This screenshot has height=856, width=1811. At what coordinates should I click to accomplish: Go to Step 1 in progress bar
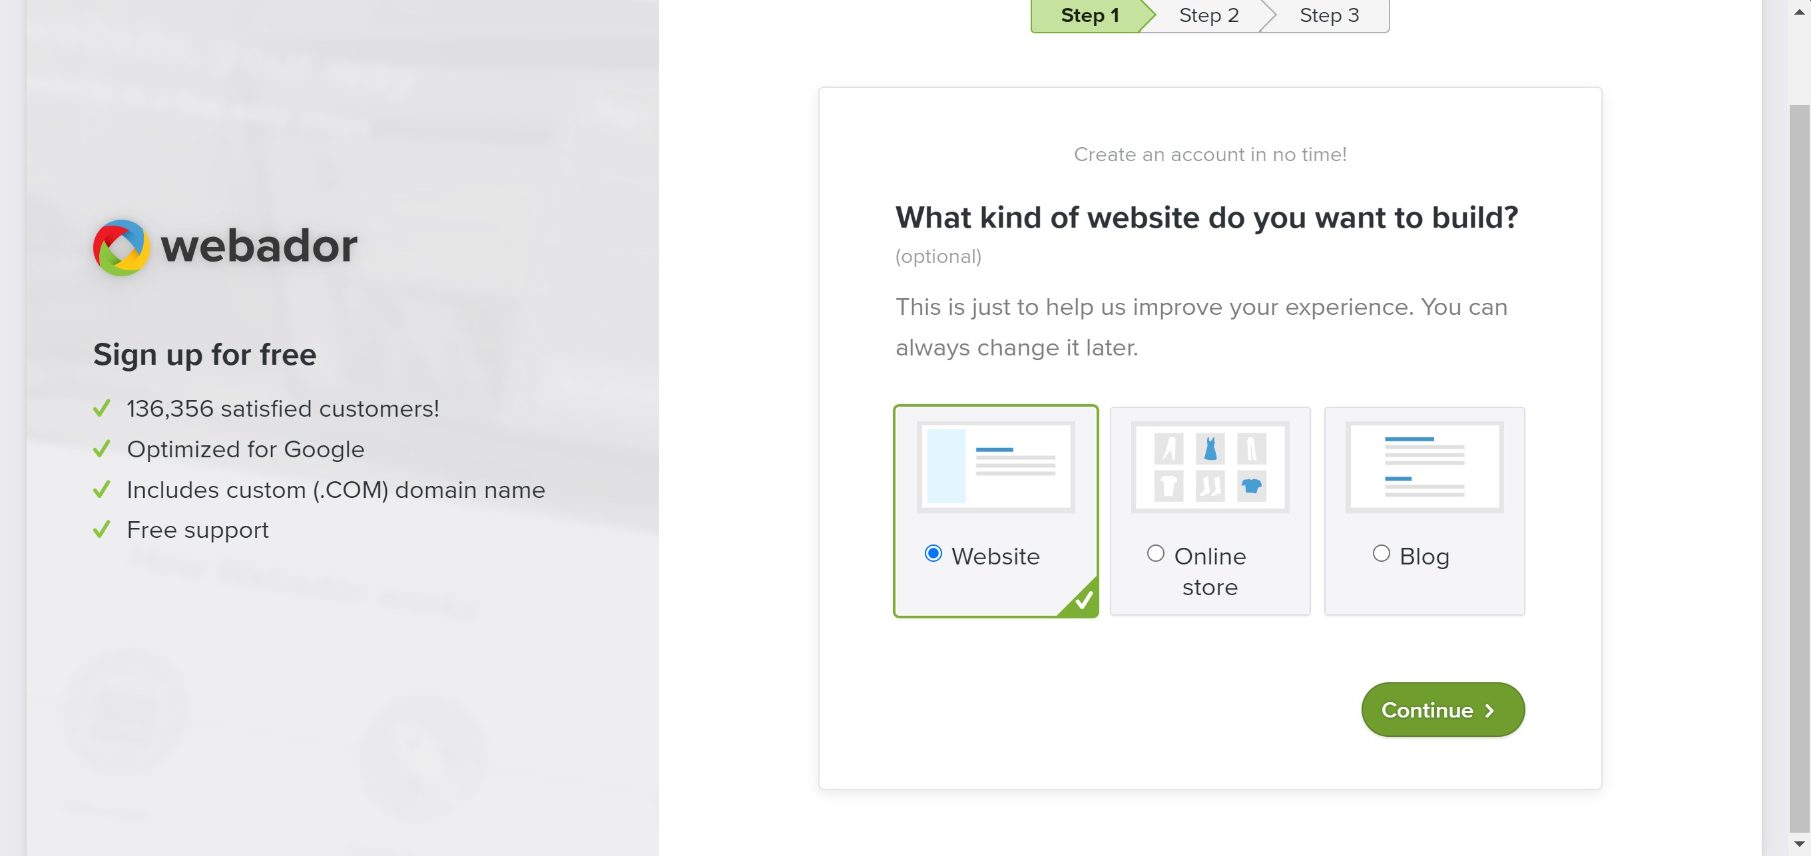coord(1089,15)
